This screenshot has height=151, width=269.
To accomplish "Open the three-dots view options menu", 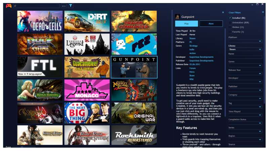I will coord(64,6).
